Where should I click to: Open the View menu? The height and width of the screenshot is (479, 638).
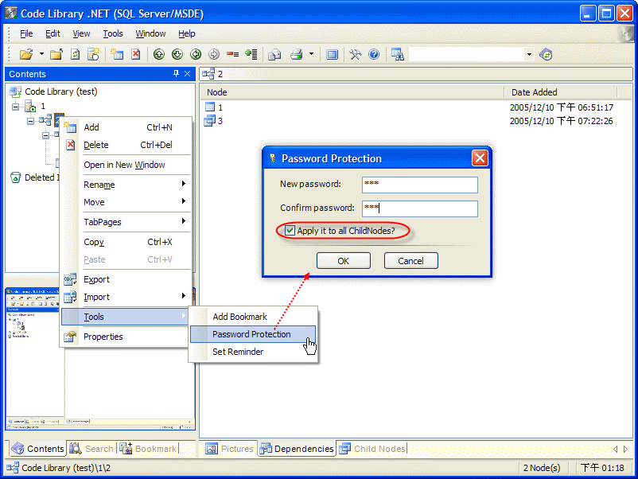coord(81,33)
